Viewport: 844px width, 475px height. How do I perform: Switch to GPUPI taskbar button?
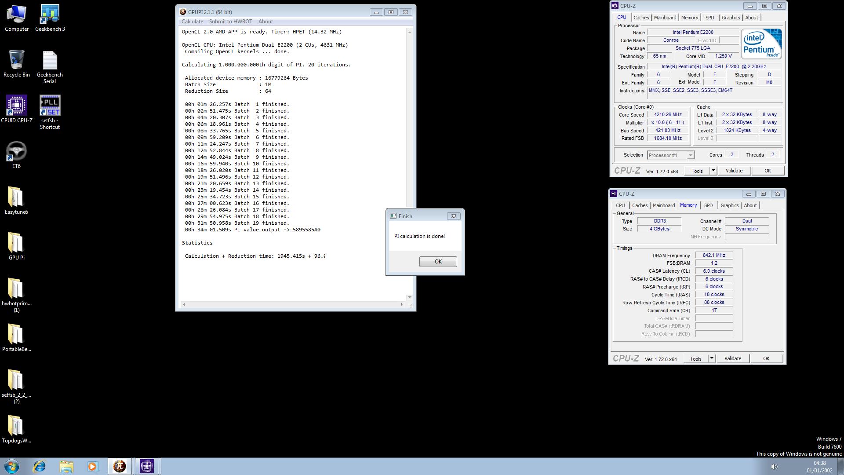120,466
